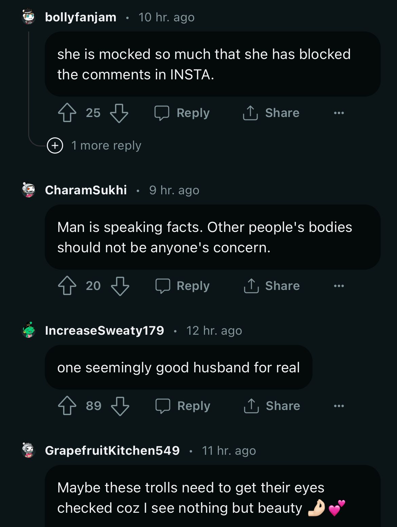Open more options for IncreaseSweaty179's comment
The image size is (397, 527).
339,406
